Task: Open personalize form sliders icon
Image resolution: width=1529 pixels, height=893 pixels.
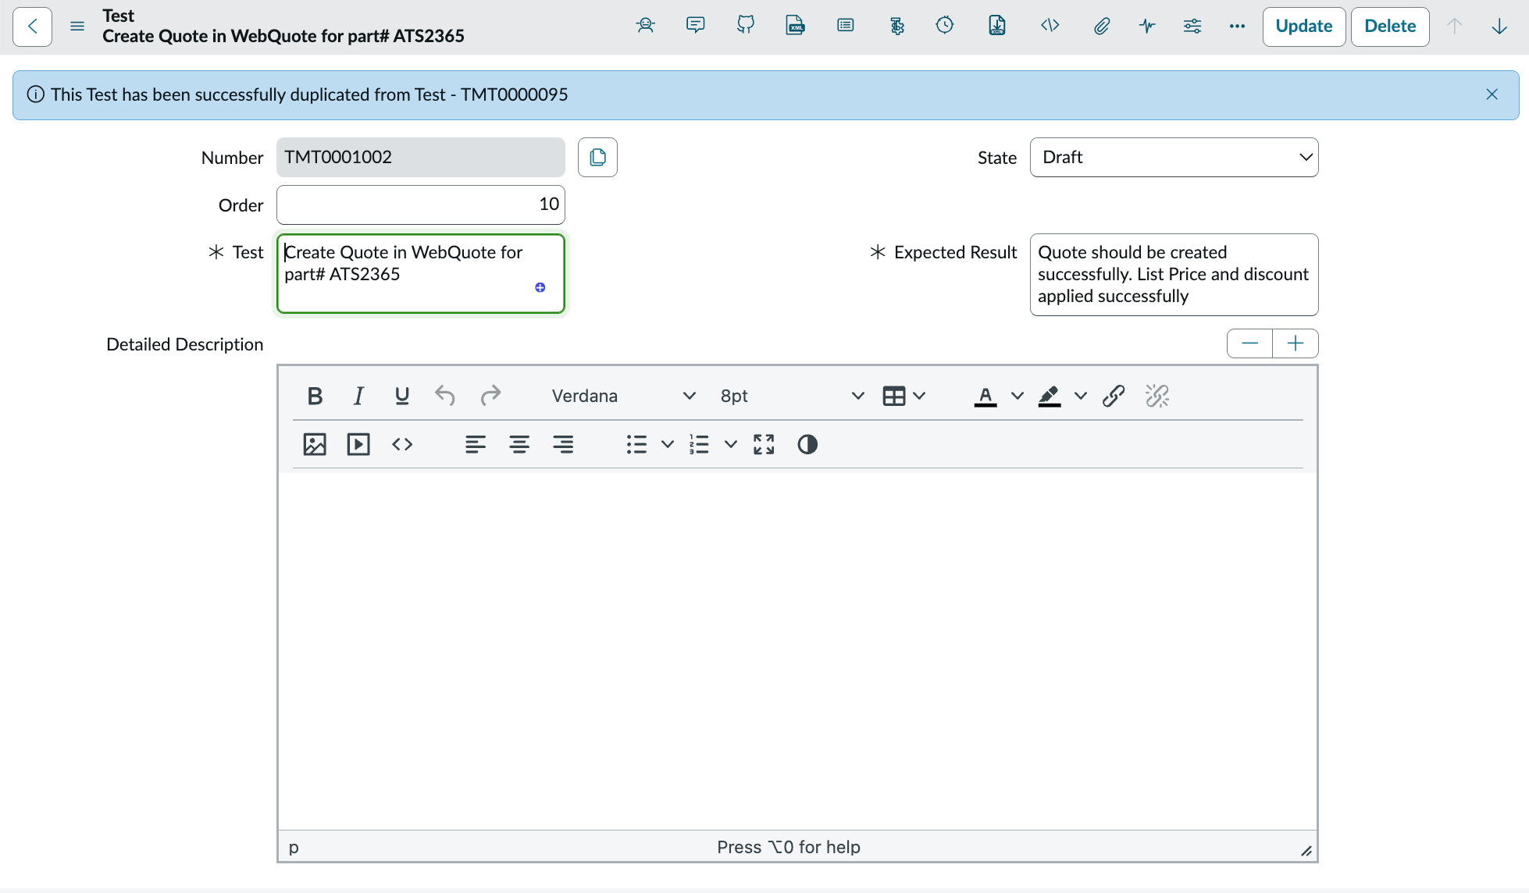Action: 1192,26
